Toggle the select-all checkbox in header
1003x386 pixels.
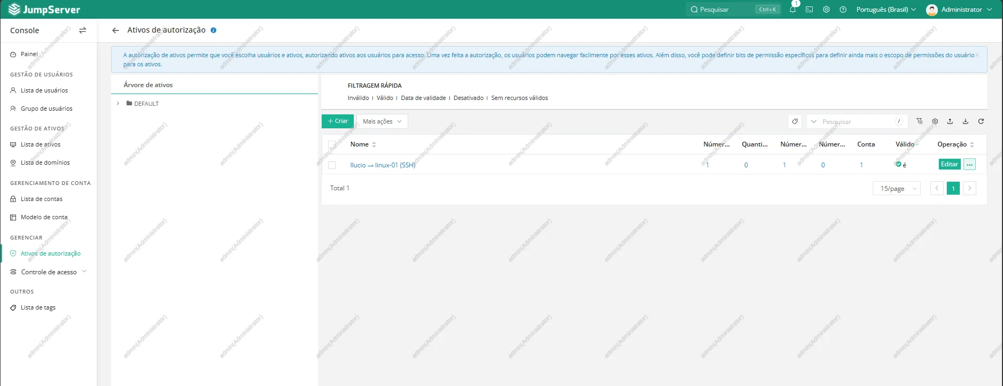click(332, 144)
